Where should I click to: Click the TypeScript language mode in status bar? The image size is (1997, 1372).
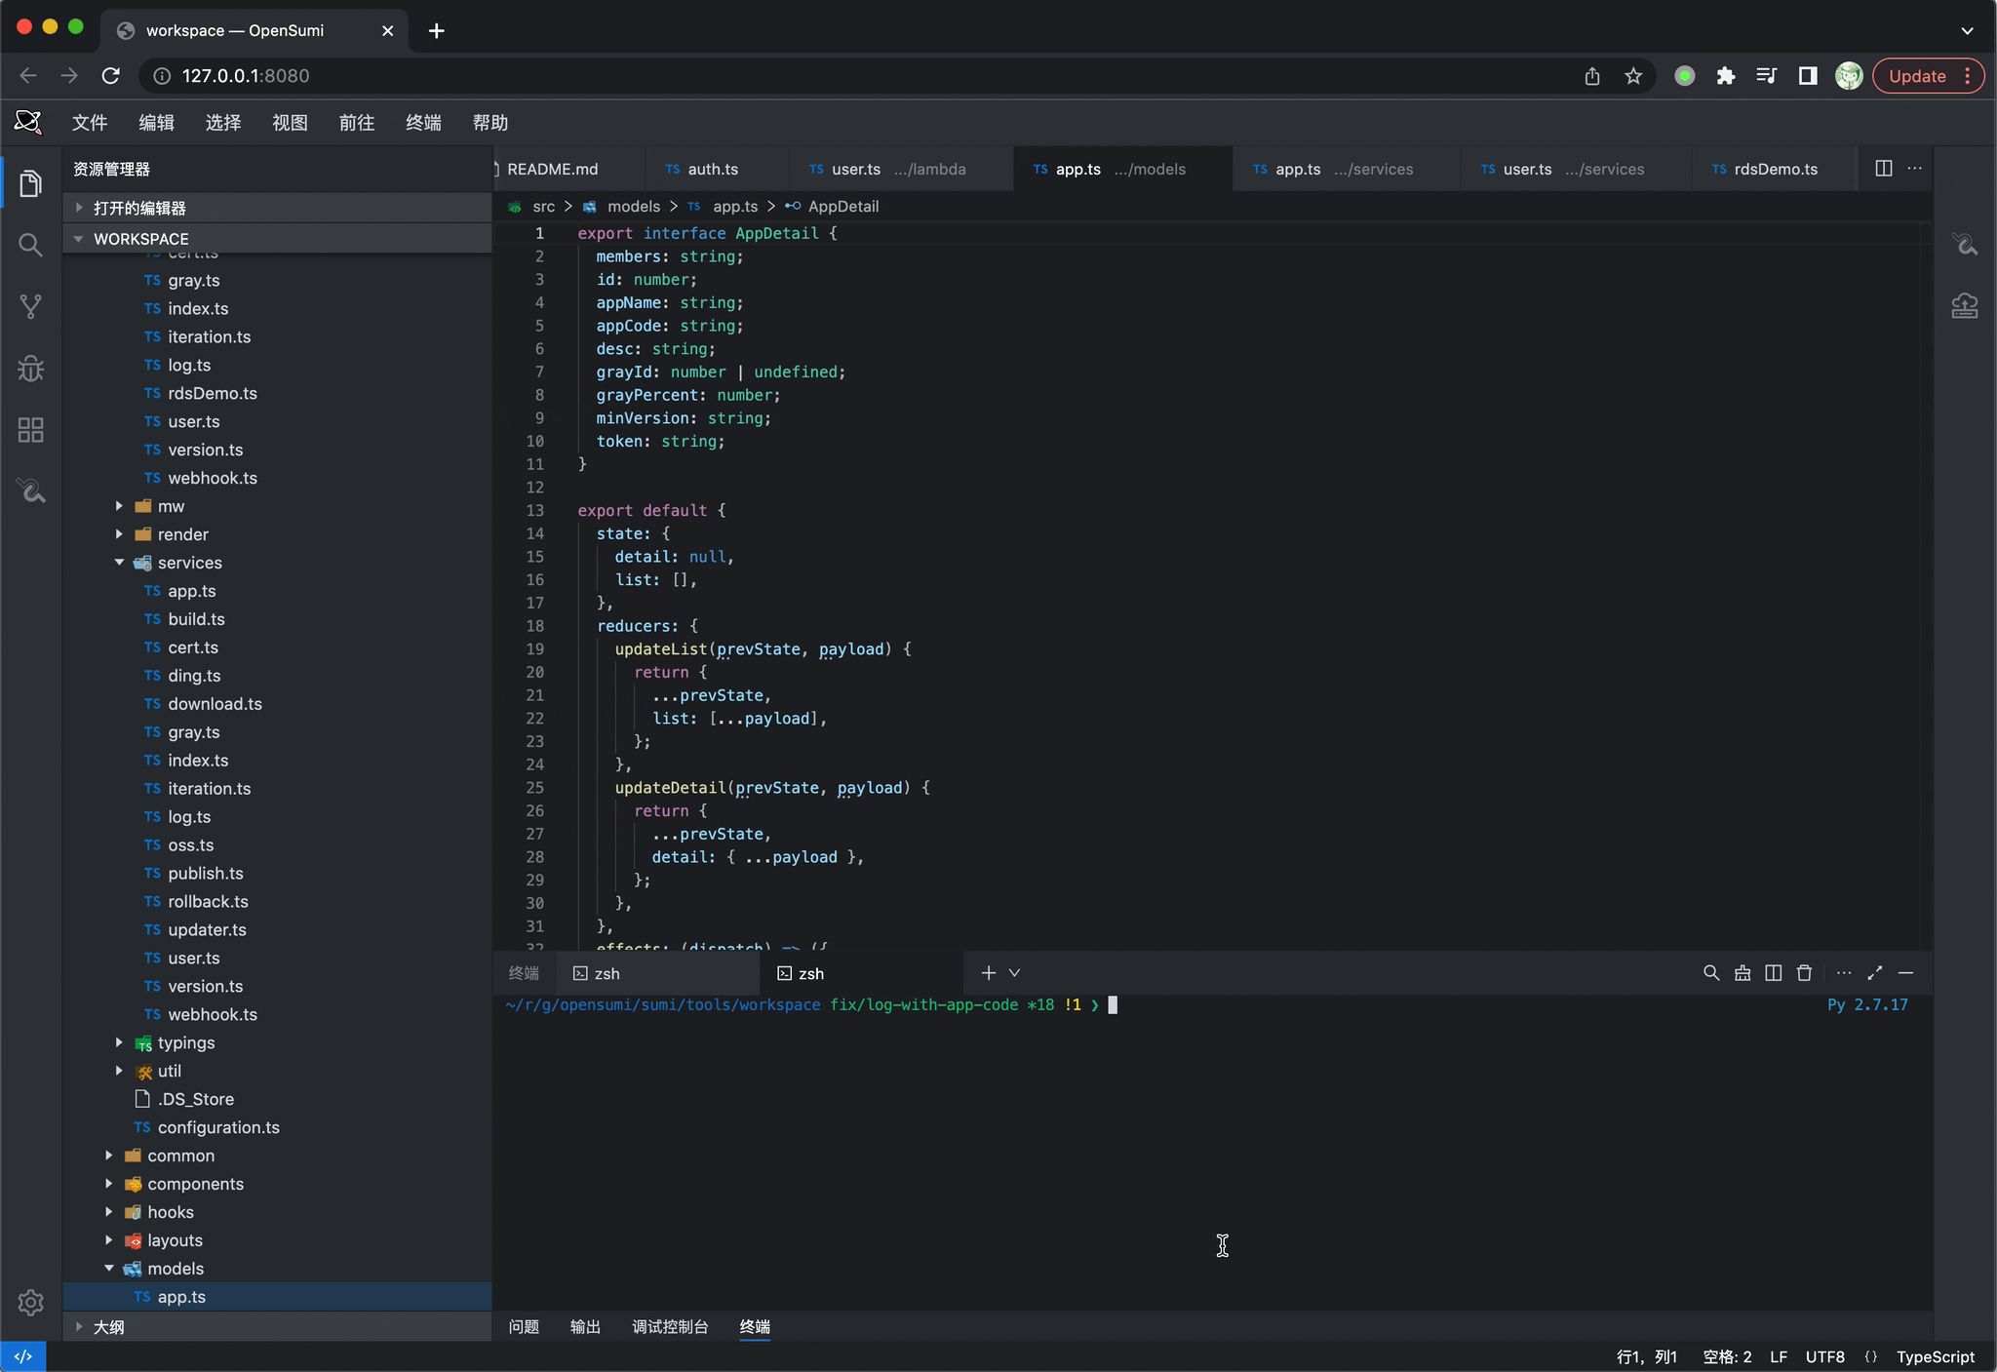pos(1935,1357)
